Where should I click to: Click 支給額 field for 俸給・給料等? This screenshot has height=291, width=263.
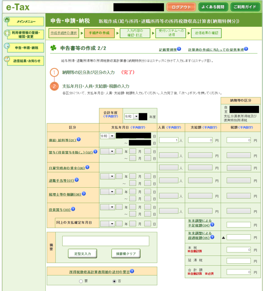pos(200,140)
